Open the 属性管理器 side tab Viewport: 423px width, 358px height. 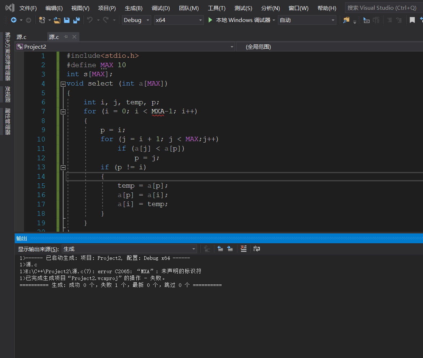pyautogui.click(x=8, y=121)
